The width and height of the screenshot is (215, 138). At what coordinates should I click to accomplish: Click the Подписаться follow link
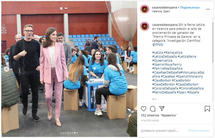tap(190, 7)
